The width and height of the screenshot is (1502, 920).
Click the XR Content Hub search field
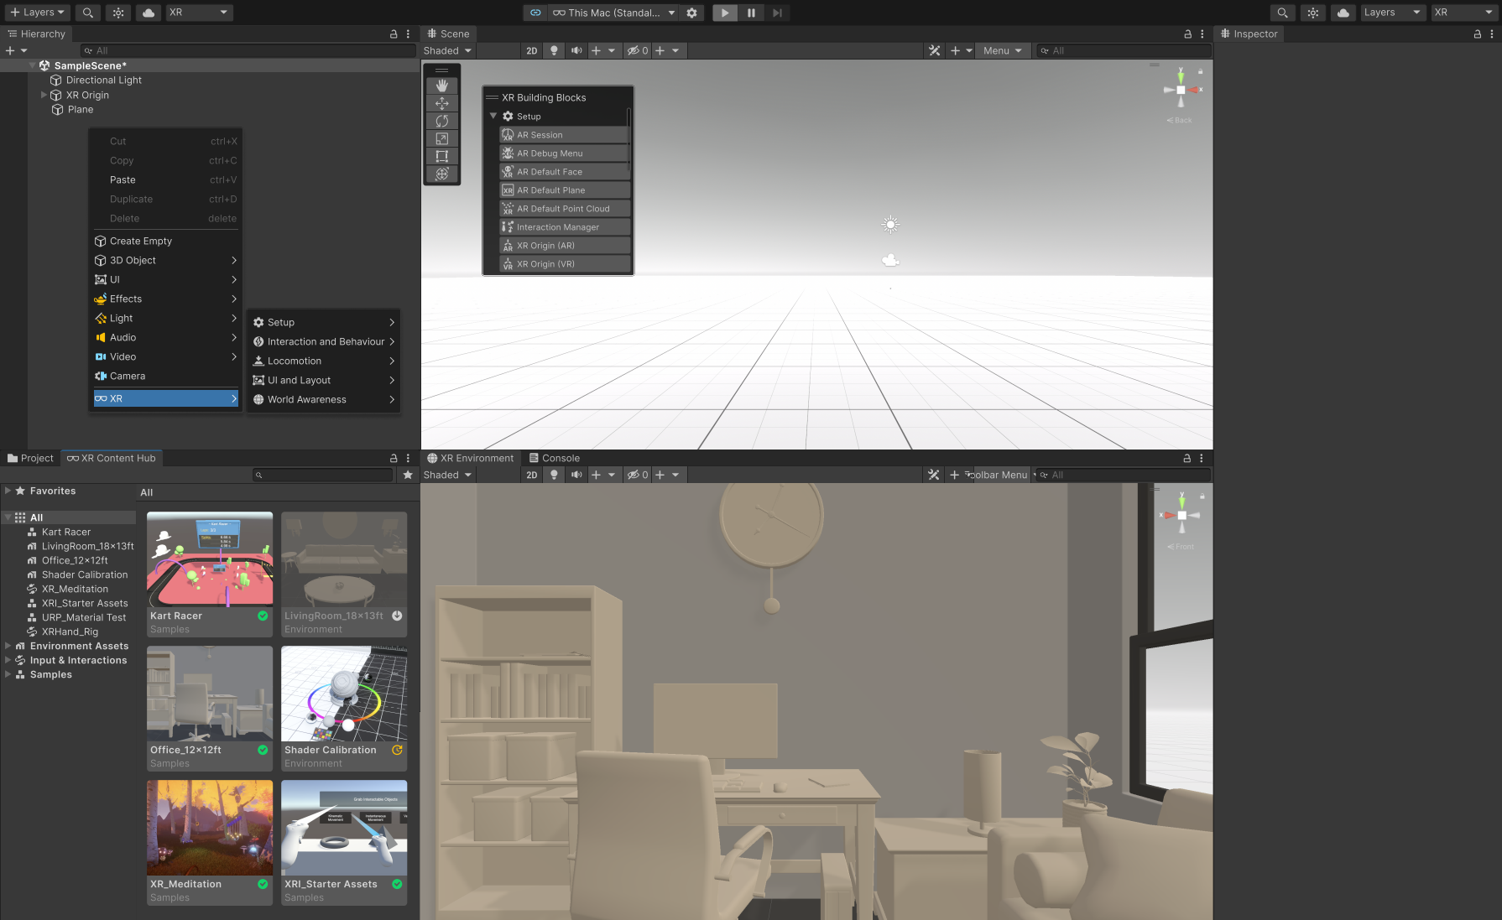323,475
